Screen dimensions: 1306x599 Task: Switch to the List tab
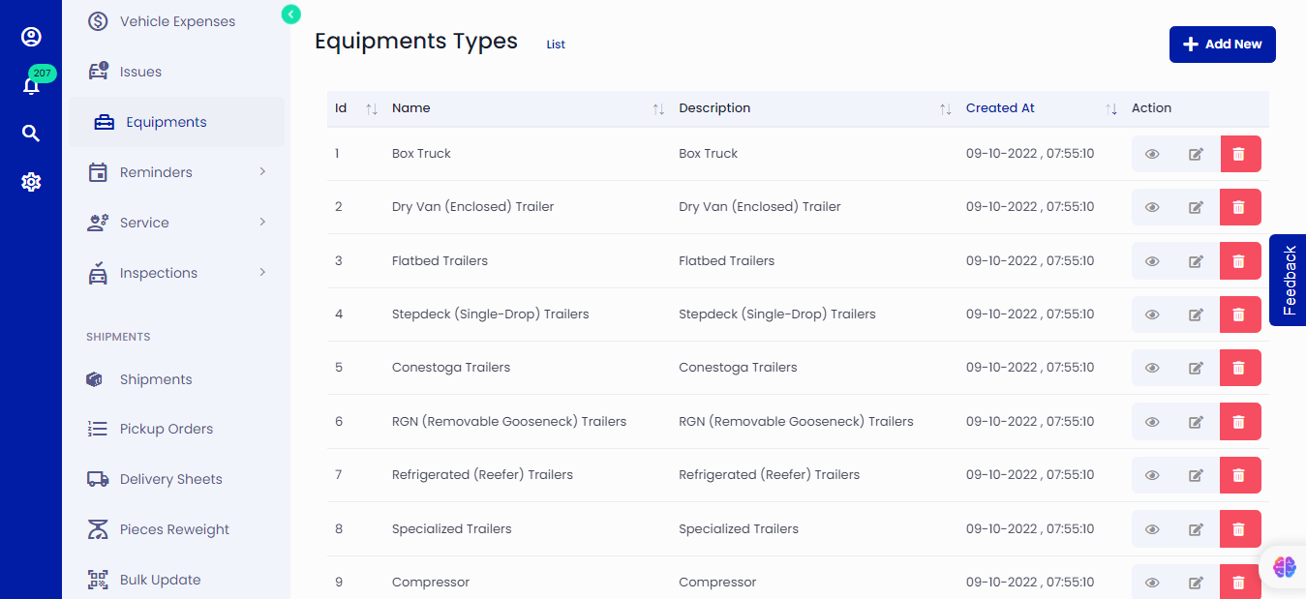point(555,44)
